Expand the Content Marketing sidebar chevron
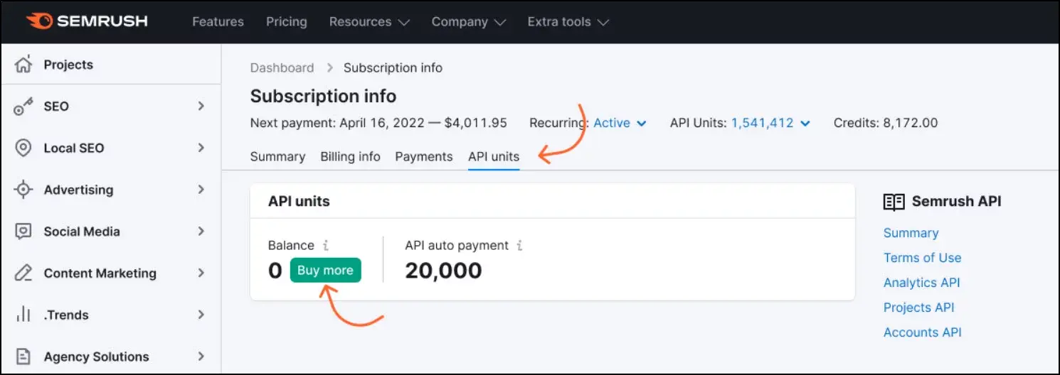Screen dimensions: 1060x375 coord(201,273)
